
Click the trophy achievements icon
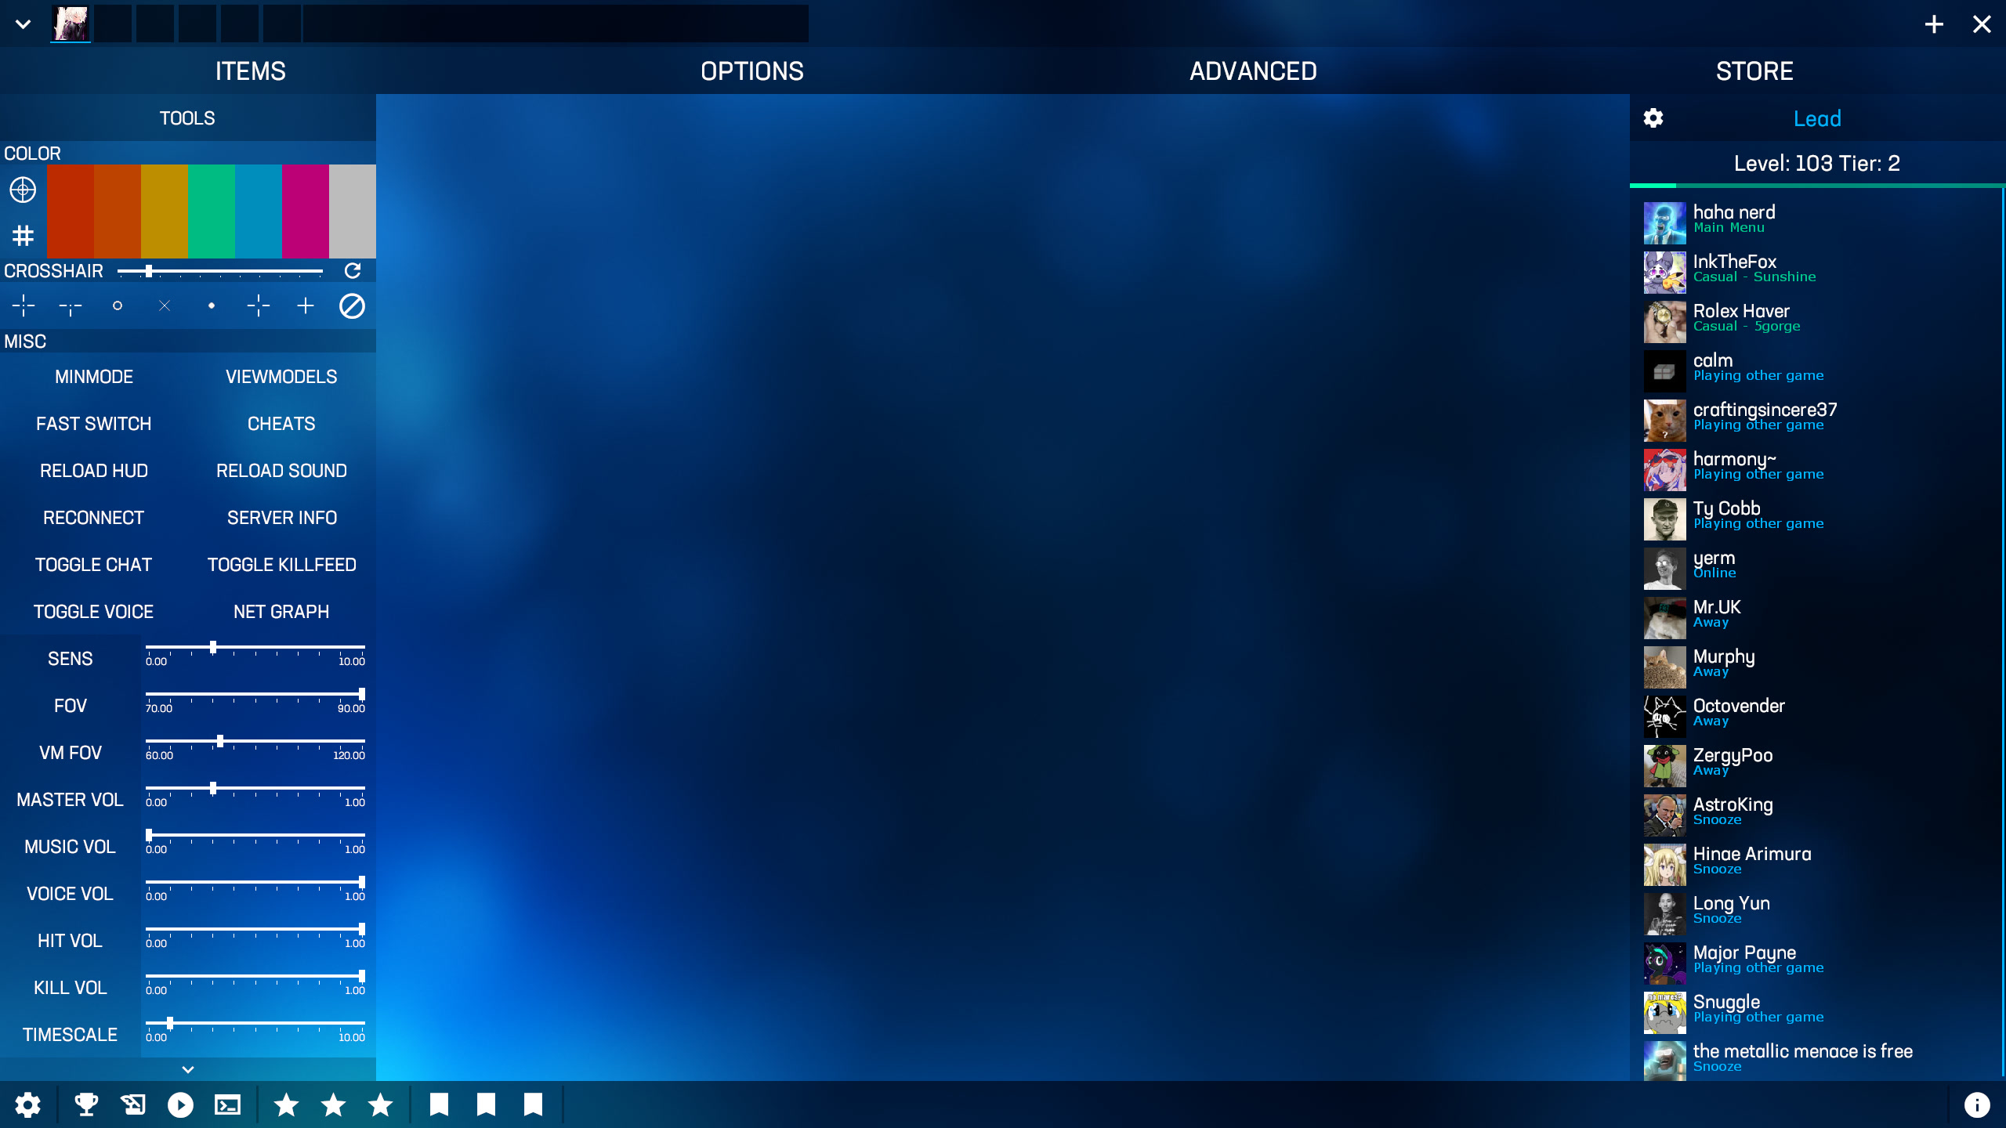click(x=86, y=1104)
